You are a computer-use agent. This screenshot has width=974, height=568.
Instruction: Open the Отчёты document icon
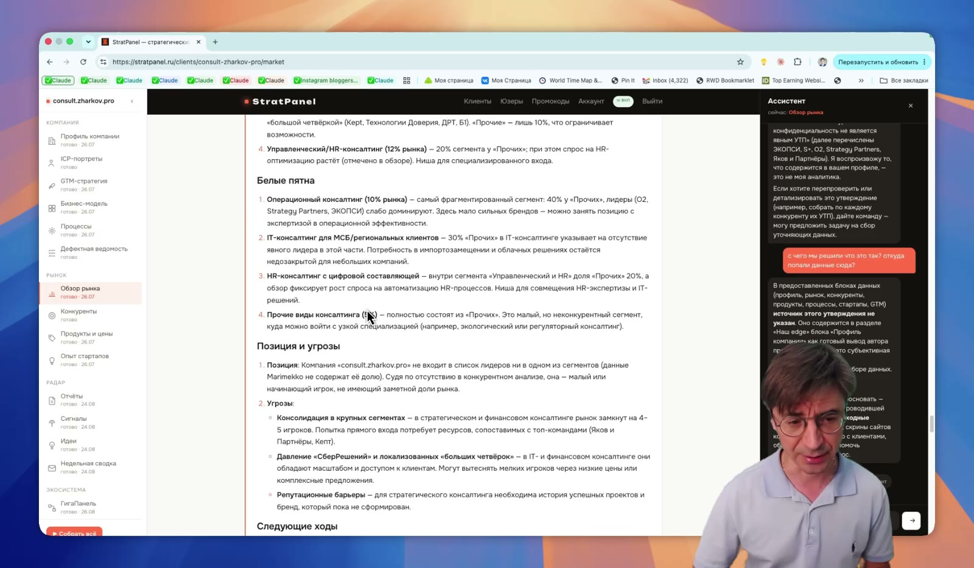point(52,400)
